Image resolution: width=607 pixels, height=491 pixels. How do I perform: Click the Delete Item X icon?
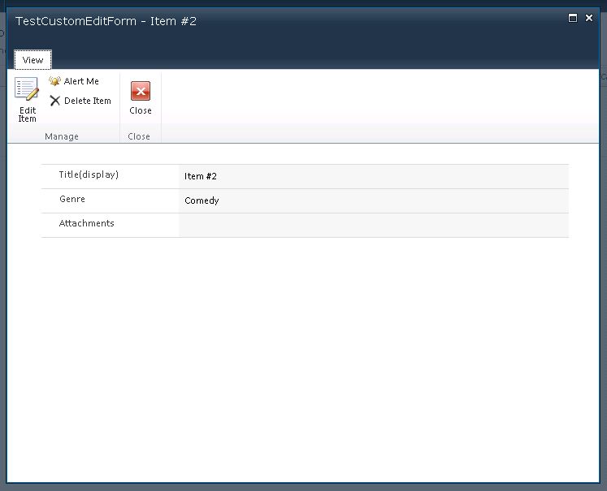tap(54, 101)
